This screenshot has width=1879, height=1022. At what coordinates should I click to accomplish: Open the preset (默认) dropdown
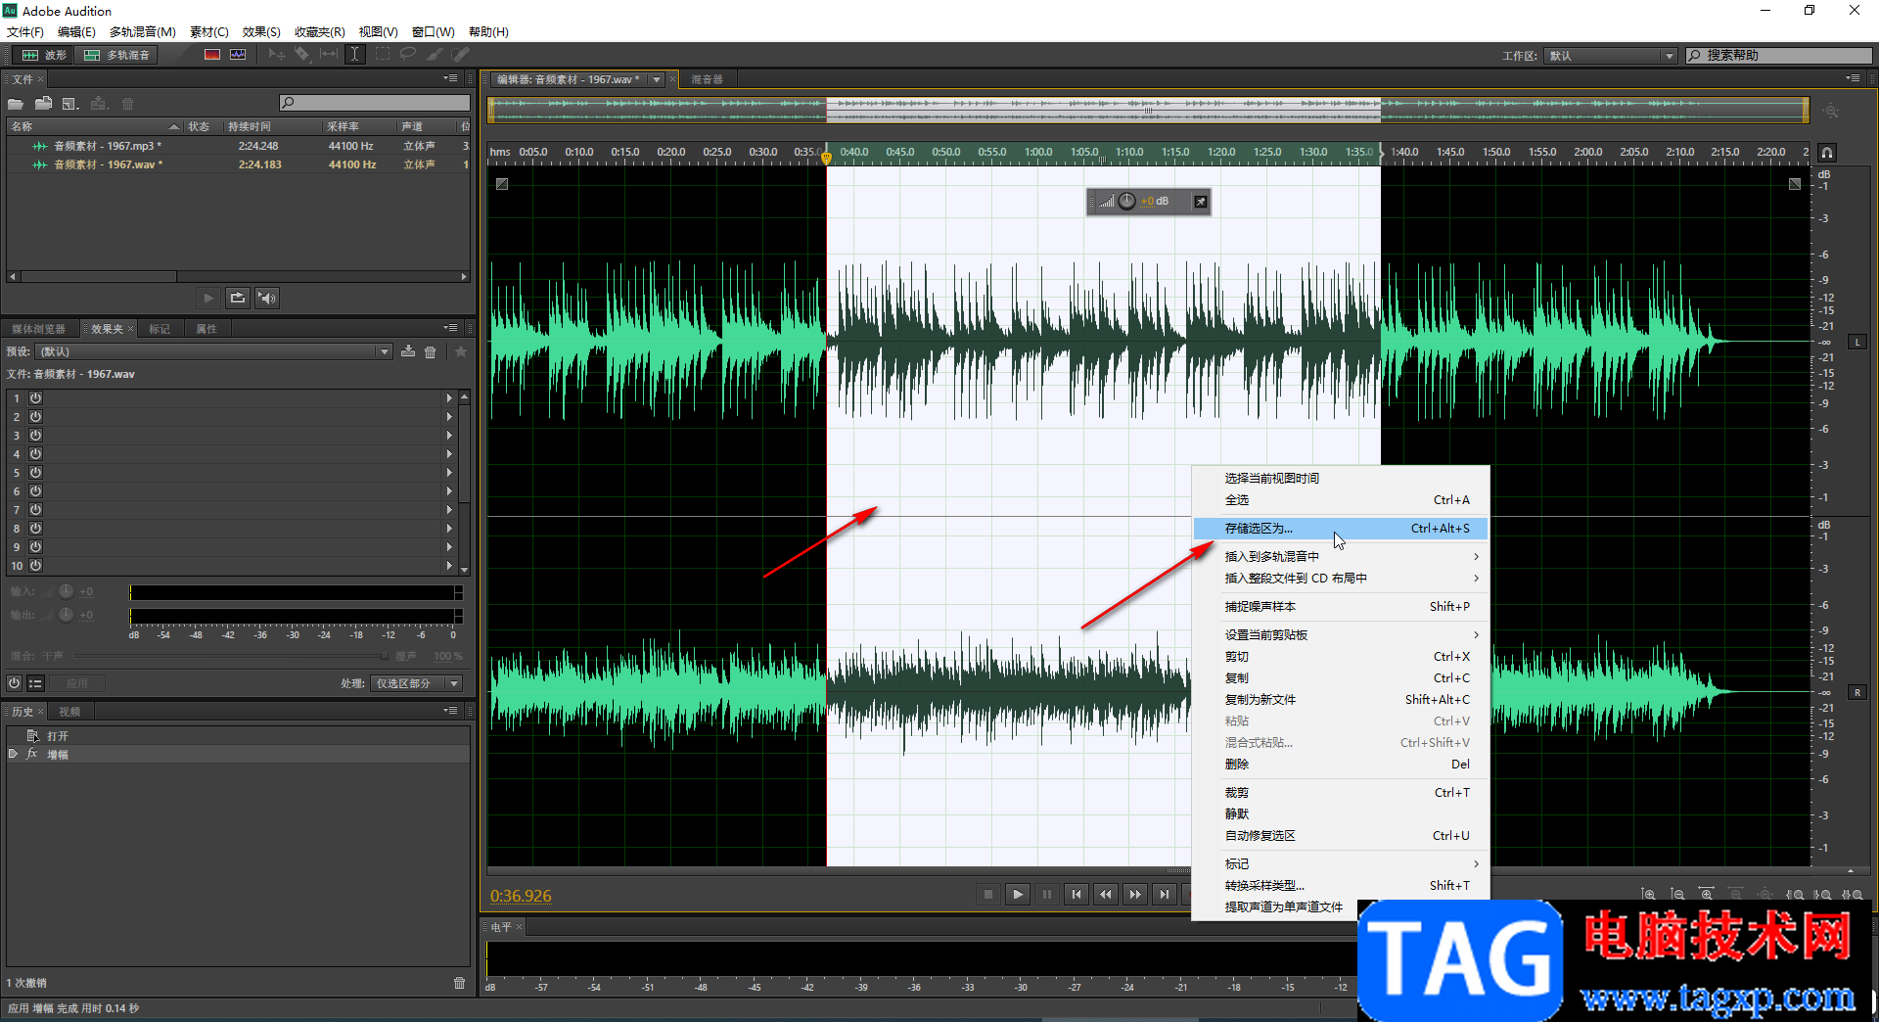click(214, 351)
